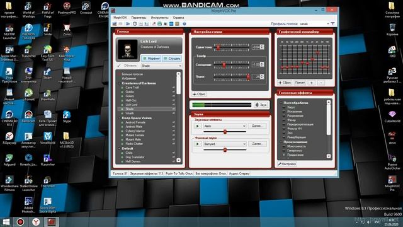Open the Alarm sound effects dropdown
403x227 pixels.
(x=225, y=126)
